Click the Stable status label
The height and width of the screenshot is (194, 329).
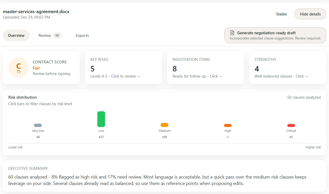coord(281,14)
